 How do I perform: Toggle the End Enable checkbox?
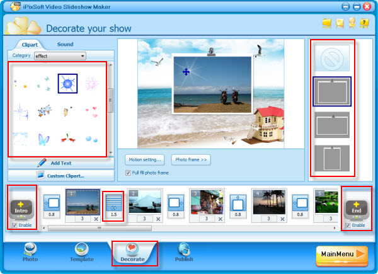click(349, 225)
